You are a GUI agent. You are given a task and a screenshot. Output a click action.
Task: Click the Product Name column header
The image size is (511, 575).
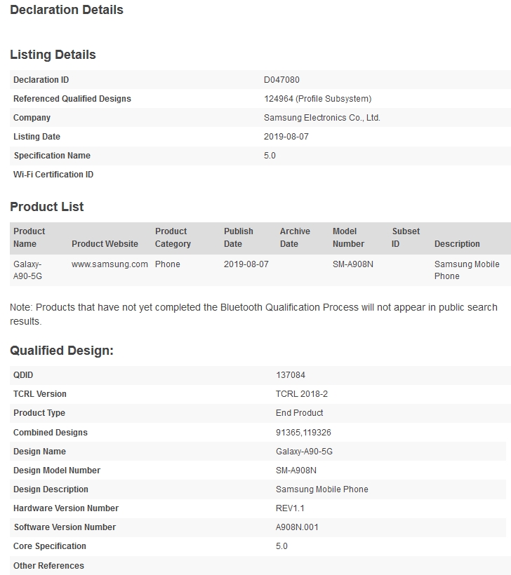29,238
